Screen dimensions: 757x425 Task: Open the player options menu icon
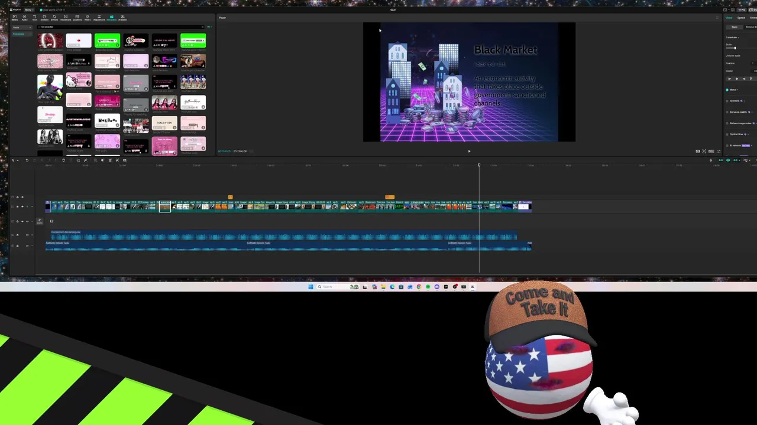(717, 18)
